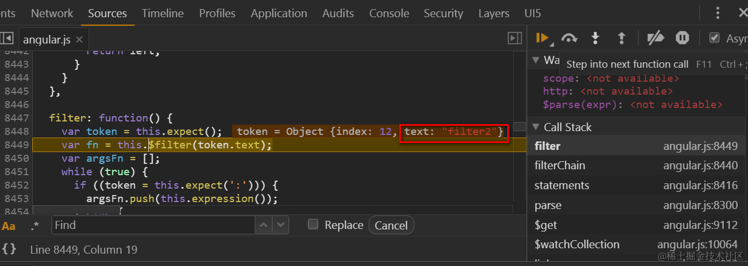Open DevTools three-dot menu
The width and height of the screenshot is (748, 266).
click(718, 13)
